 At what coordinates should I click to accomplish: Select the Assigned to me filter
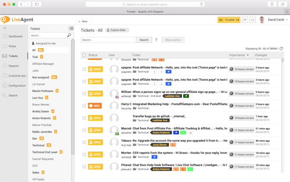pyautogui.click(x=44, y=44)
